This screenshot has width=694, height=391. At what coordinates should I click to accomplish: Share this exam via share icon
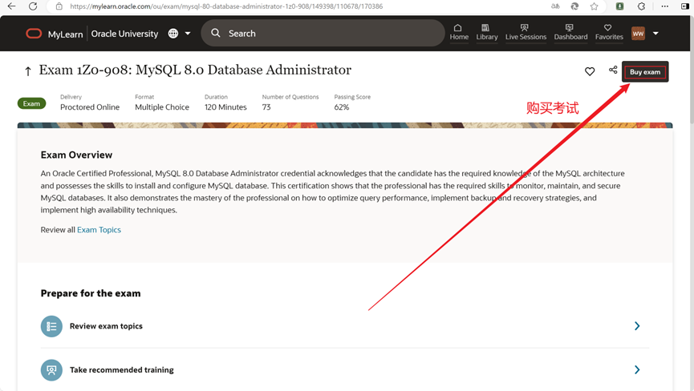[x=613, y=70]
